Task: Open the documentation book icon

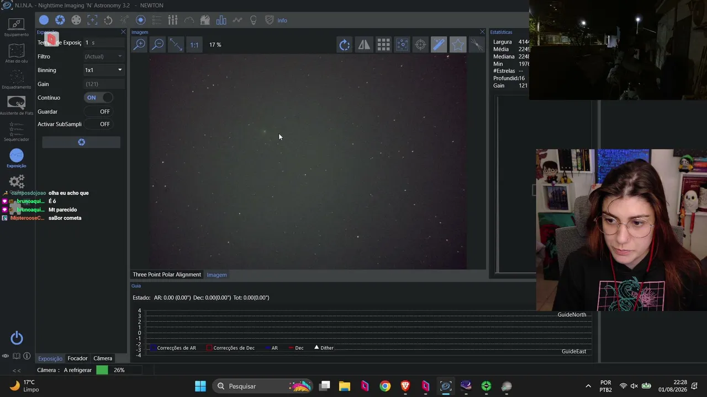Action: pyautogui.click(x=17, y=356)
